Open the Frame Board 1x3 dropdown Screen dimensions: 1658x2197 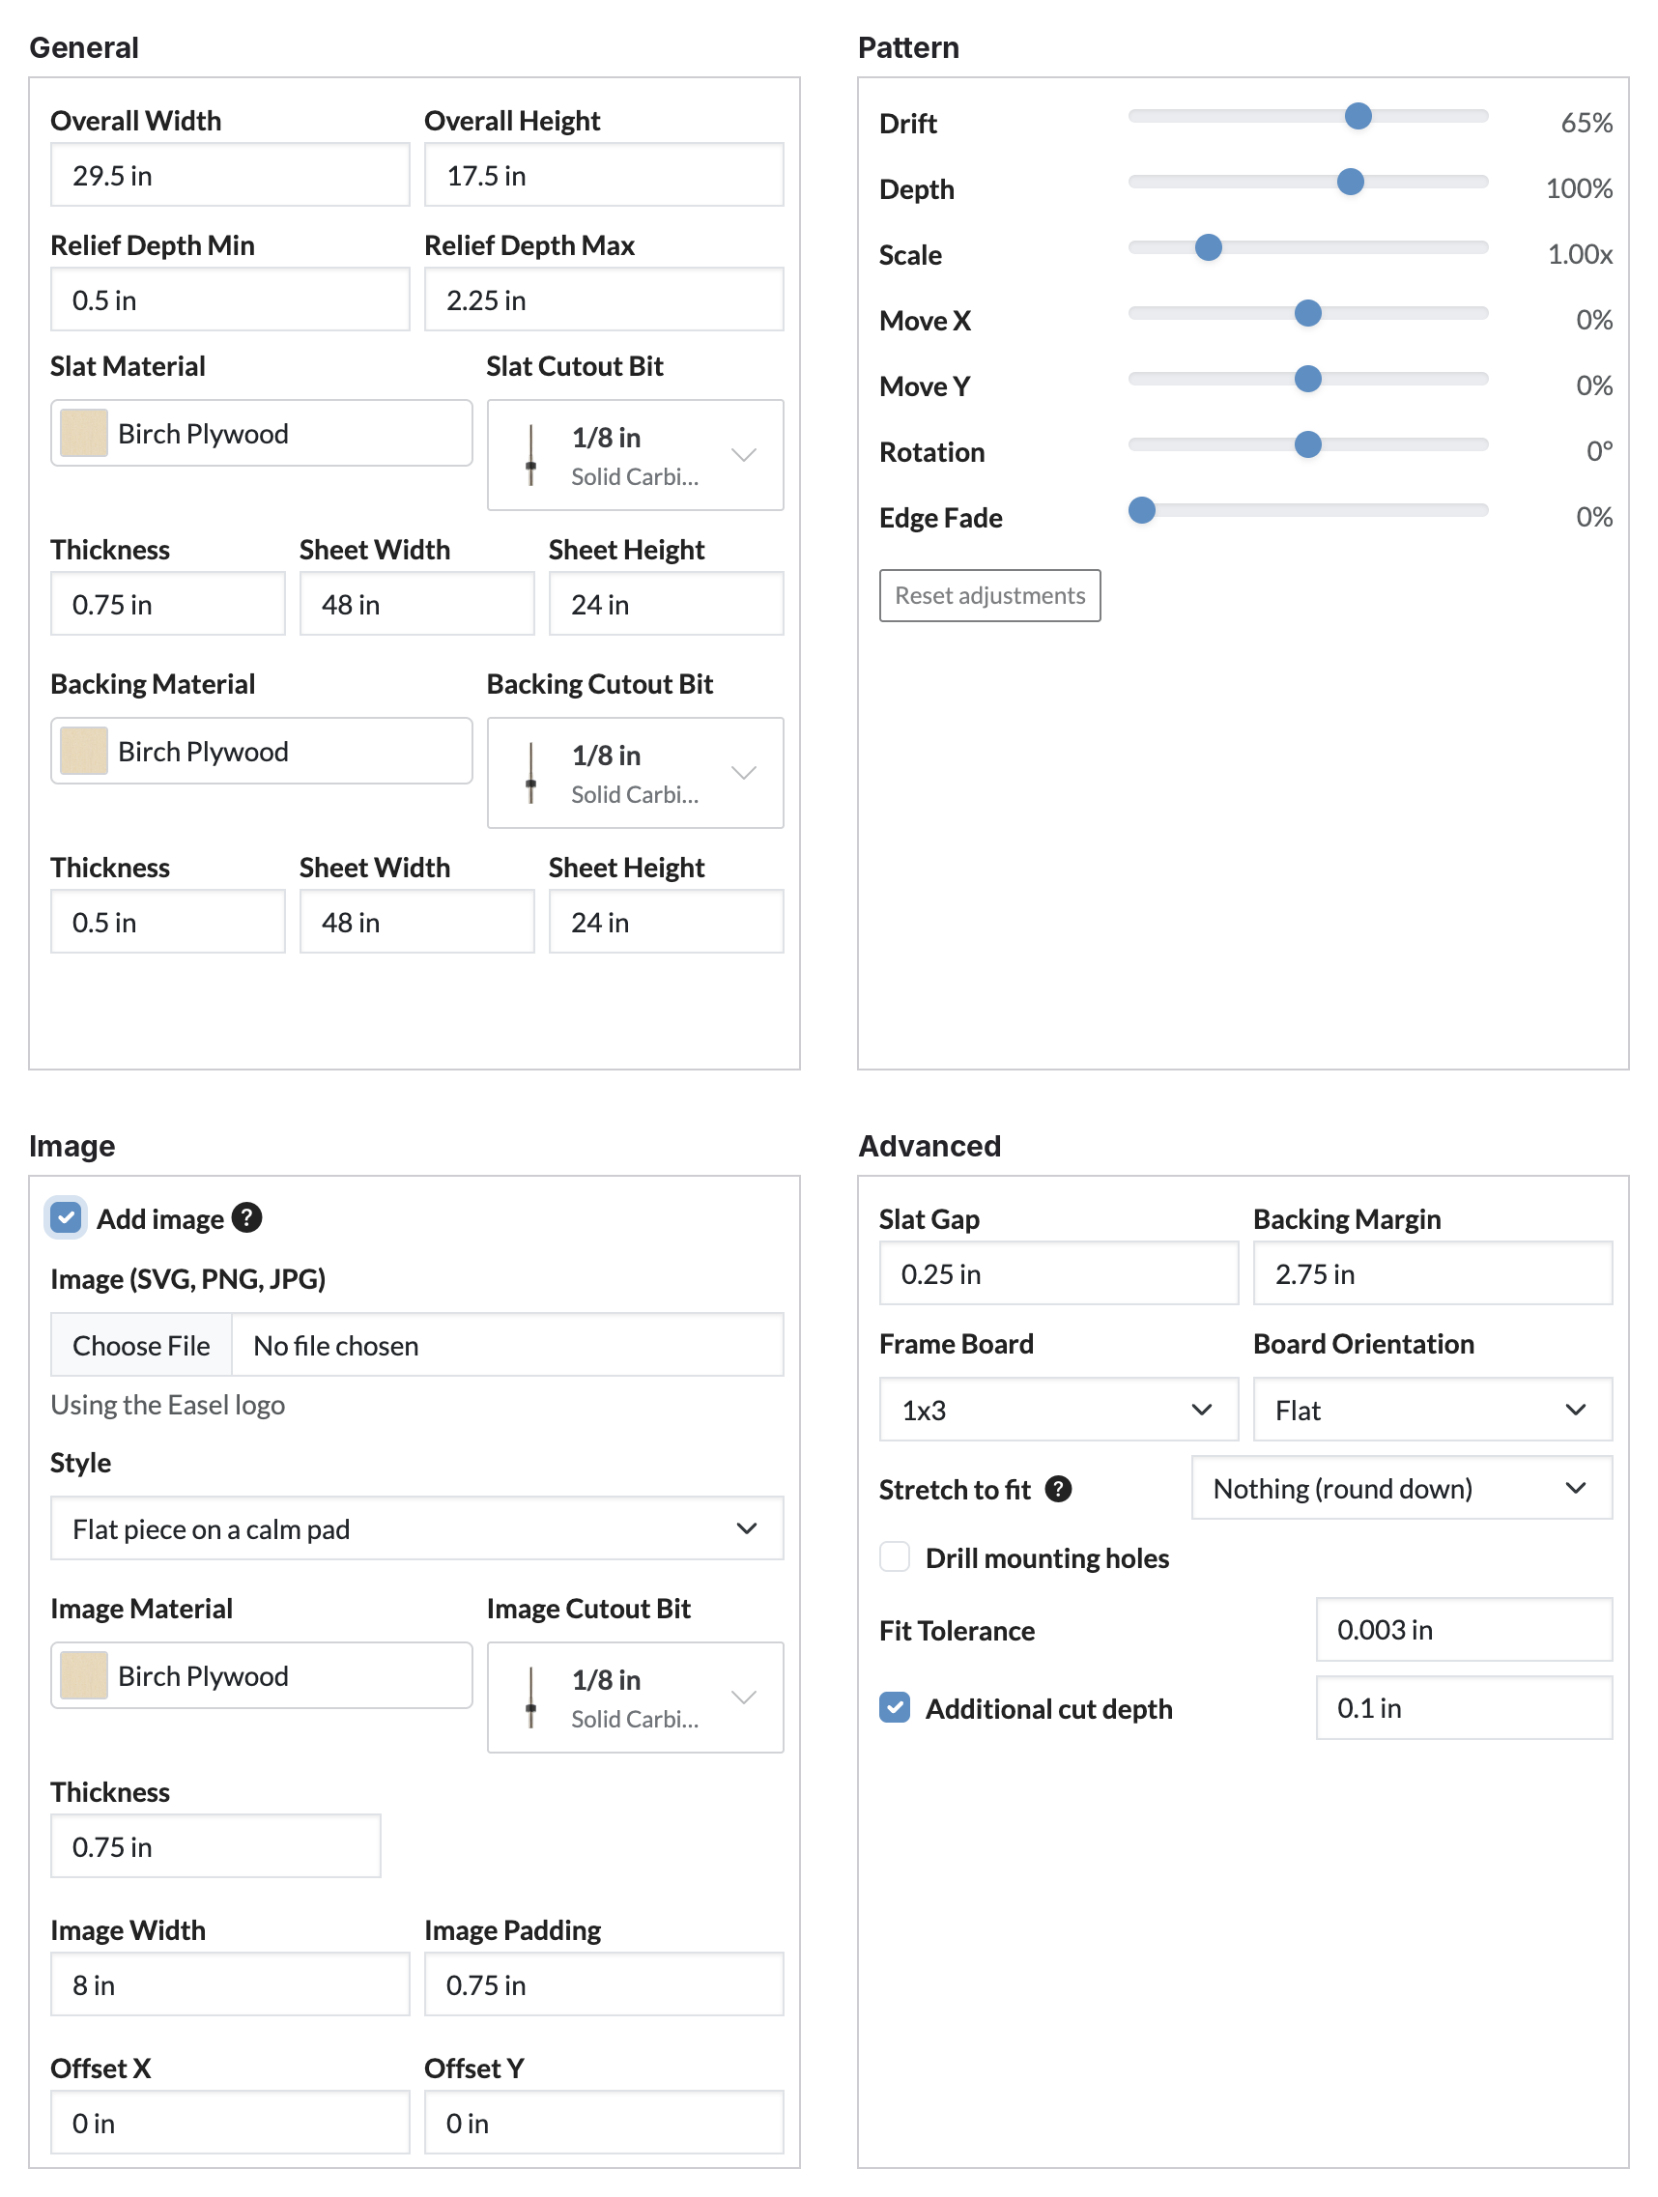coord(1058,1410)
